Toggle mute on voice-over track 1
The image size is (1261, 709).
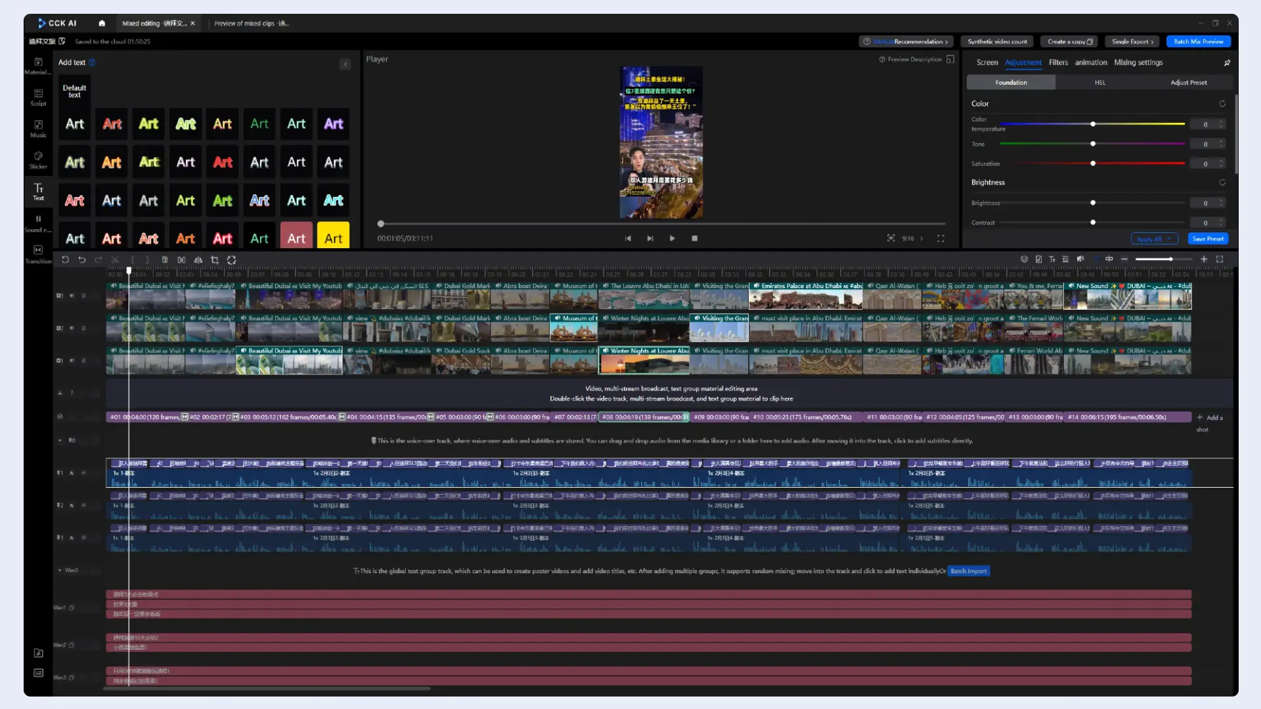[72, 473]
